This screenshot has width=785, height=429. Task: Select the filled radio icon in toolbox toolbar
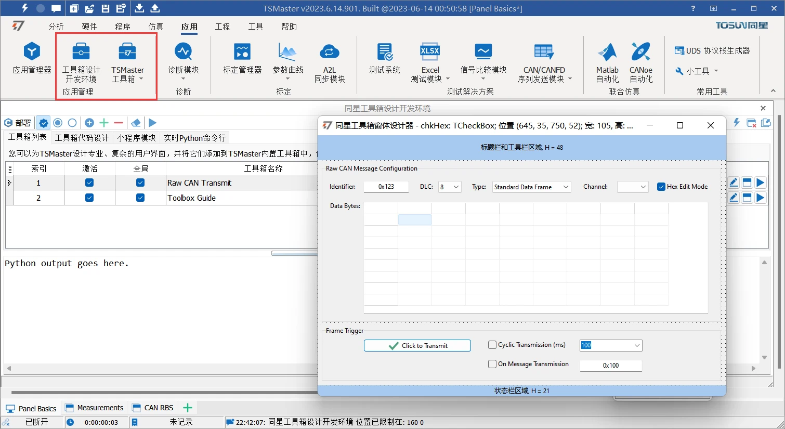[58, 123]
